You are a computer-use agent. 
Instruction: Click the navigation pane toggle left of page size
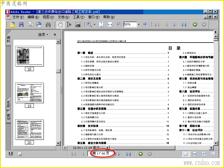point(65,148)
